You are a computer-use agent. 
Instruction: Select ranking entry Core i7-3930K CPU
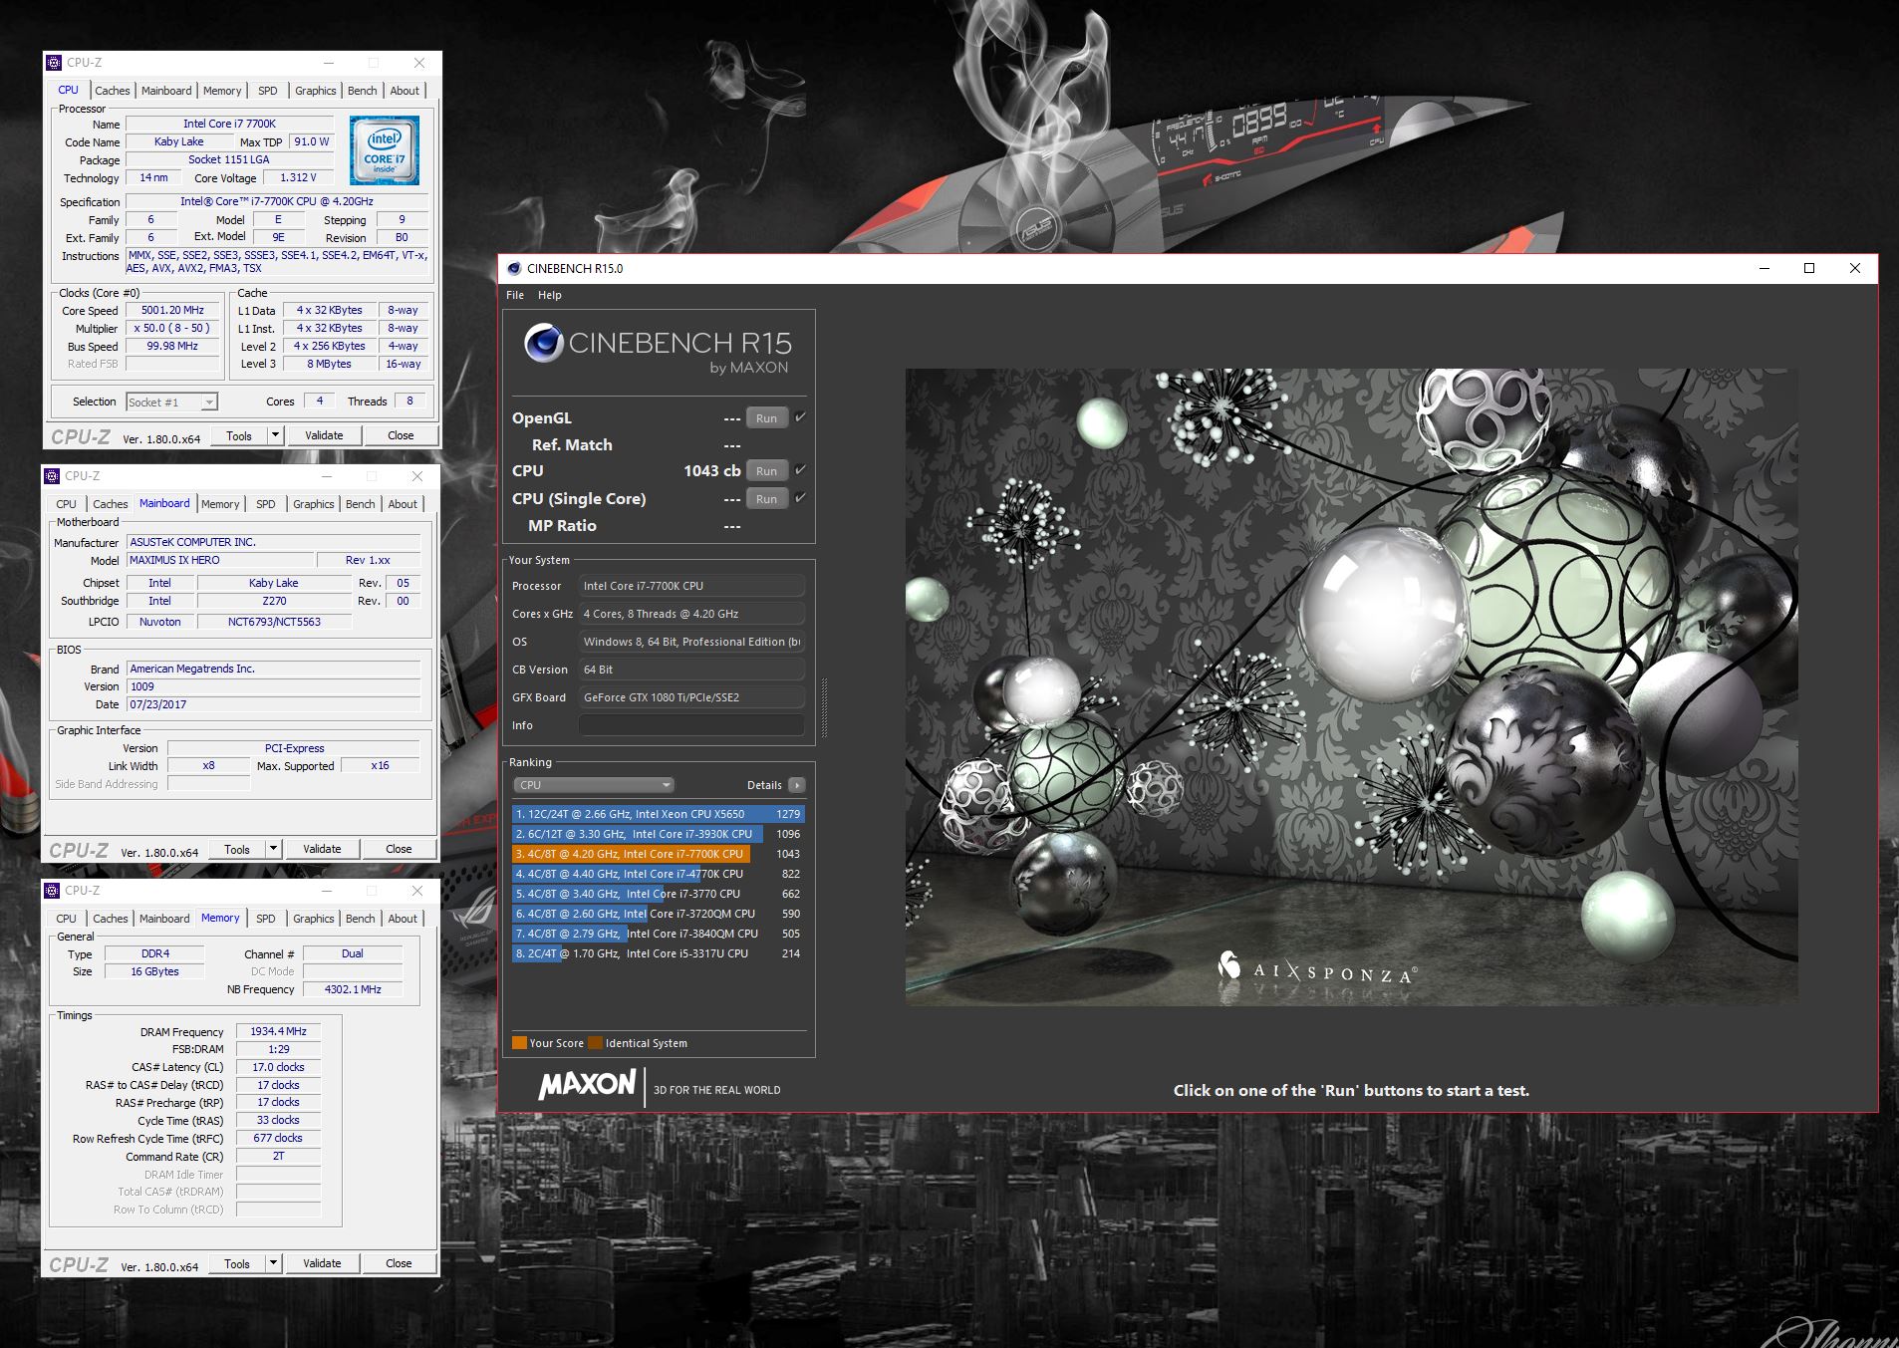(658, 834)
